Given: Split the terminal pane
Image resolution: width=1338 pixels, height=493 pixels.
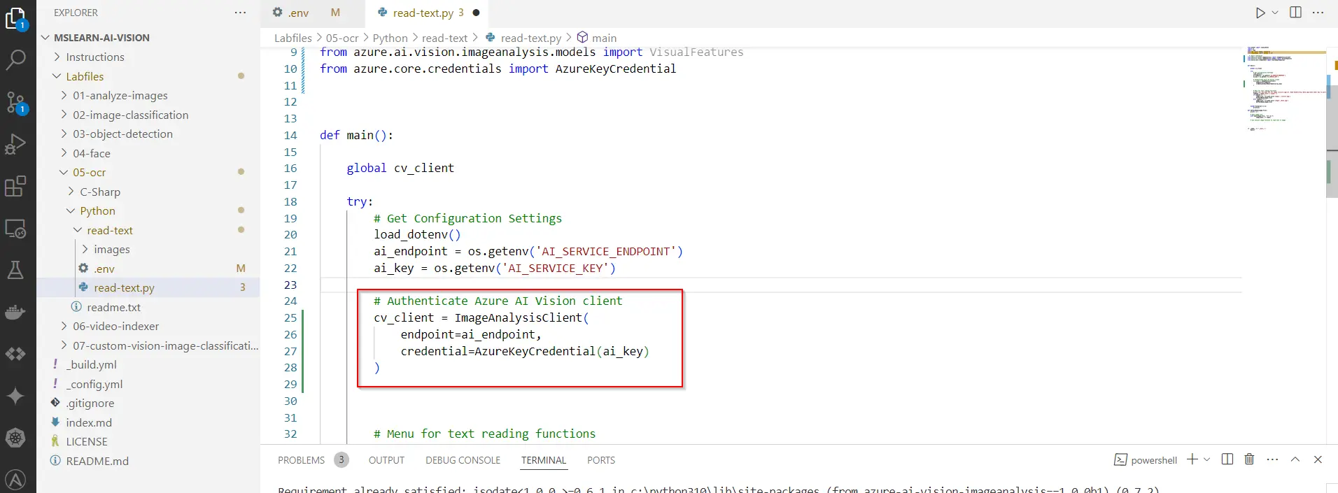Looking at the screenshot, I should [1227, 459].
